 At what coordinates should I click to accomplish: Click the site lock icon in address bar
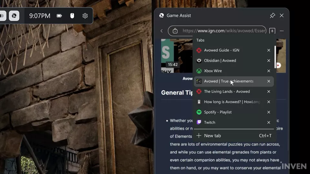pyautogui.click(x=175, y=31)
